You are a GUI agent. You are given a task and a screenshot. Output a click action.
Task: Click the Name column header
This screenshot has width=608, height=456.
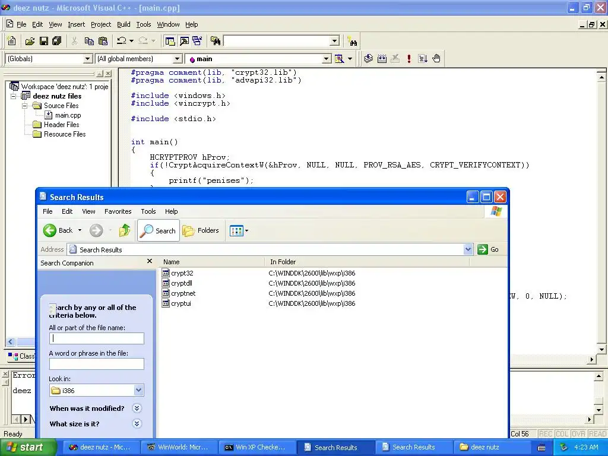click(x=212, y=262)
